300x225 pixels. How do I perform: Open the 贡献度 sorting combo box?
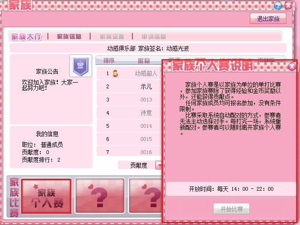coord(140,165)
